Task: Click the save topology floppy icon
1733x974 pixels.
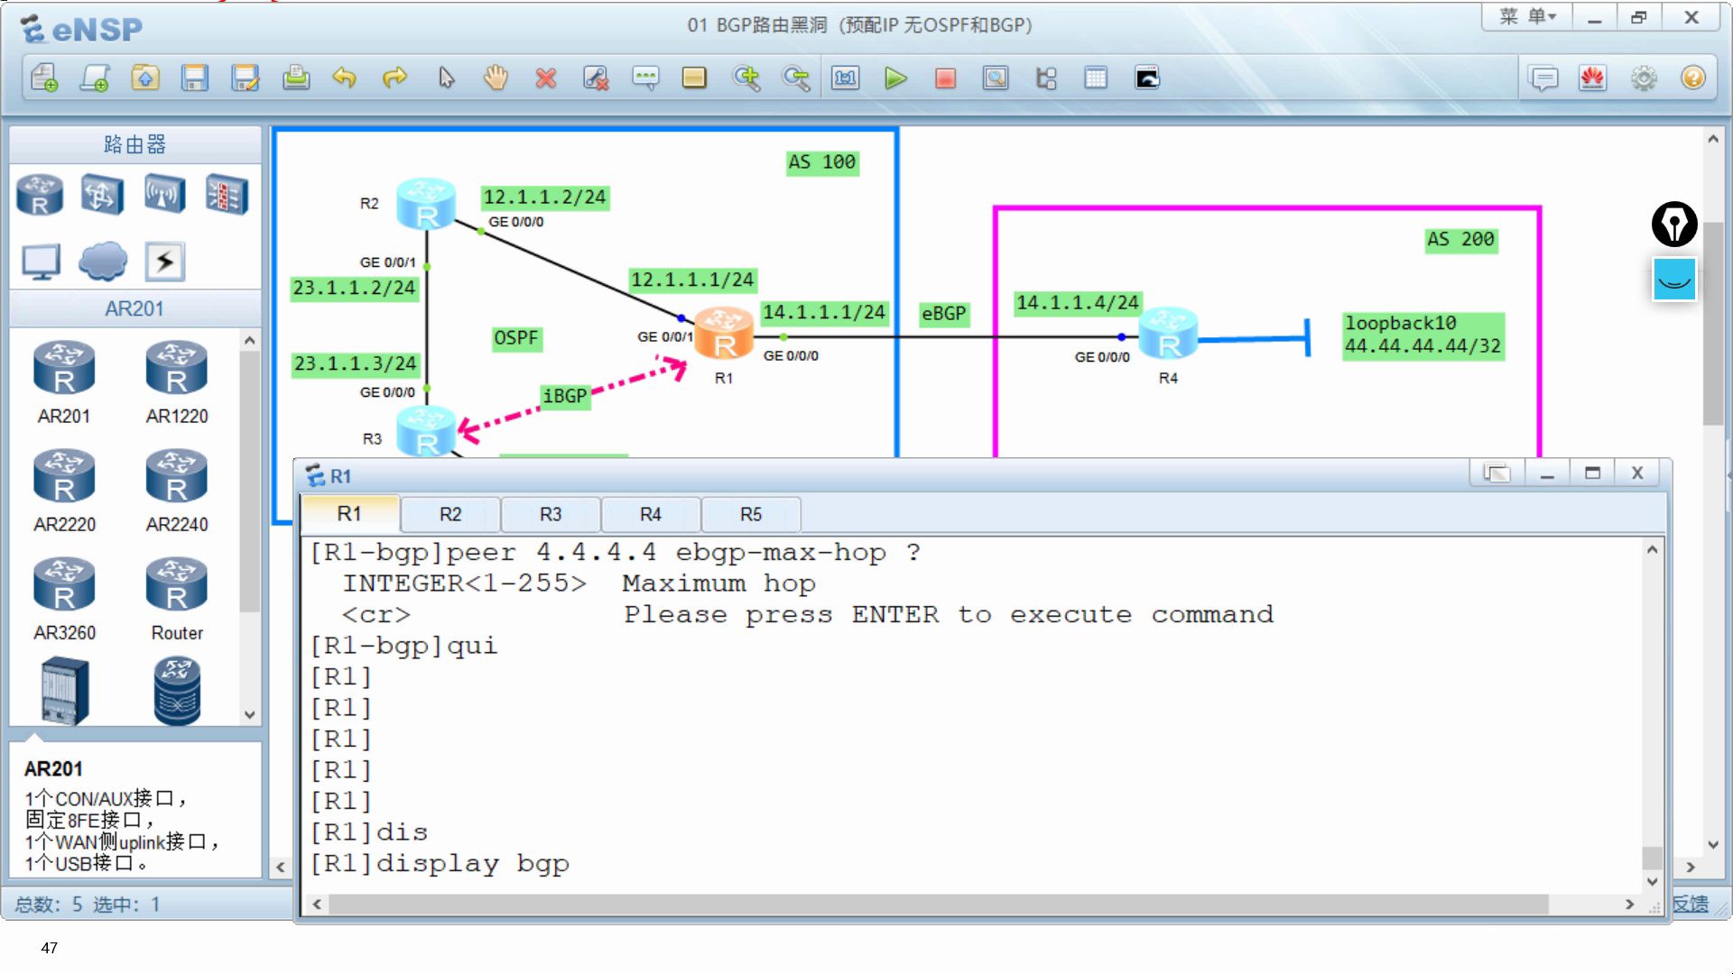Action: point(195,78)
